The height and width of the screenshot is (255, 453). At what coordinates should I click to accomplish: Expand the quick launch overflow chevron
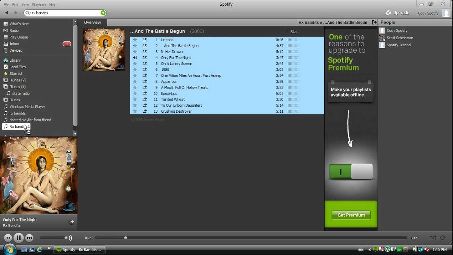point(49,248)
